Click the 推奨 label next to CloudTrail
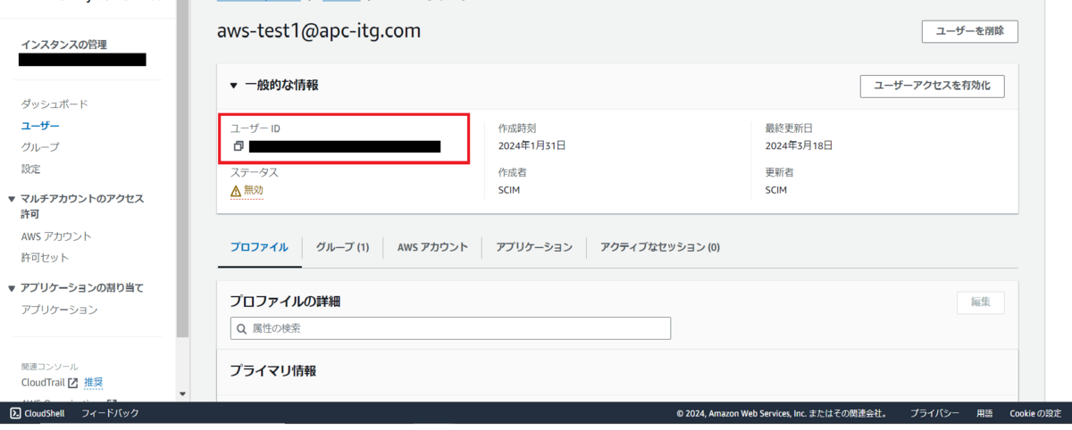Viewport: 1072px width, 430px height. [x=94, y=383]
